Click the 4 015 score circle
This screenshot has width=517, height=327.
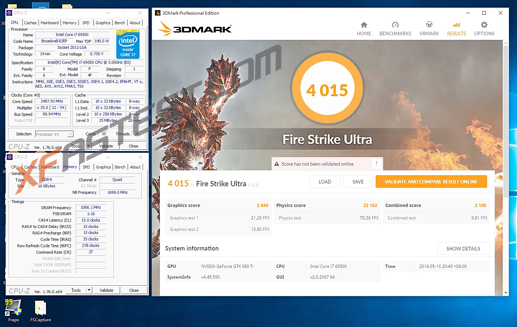click(x=327, y=88)
